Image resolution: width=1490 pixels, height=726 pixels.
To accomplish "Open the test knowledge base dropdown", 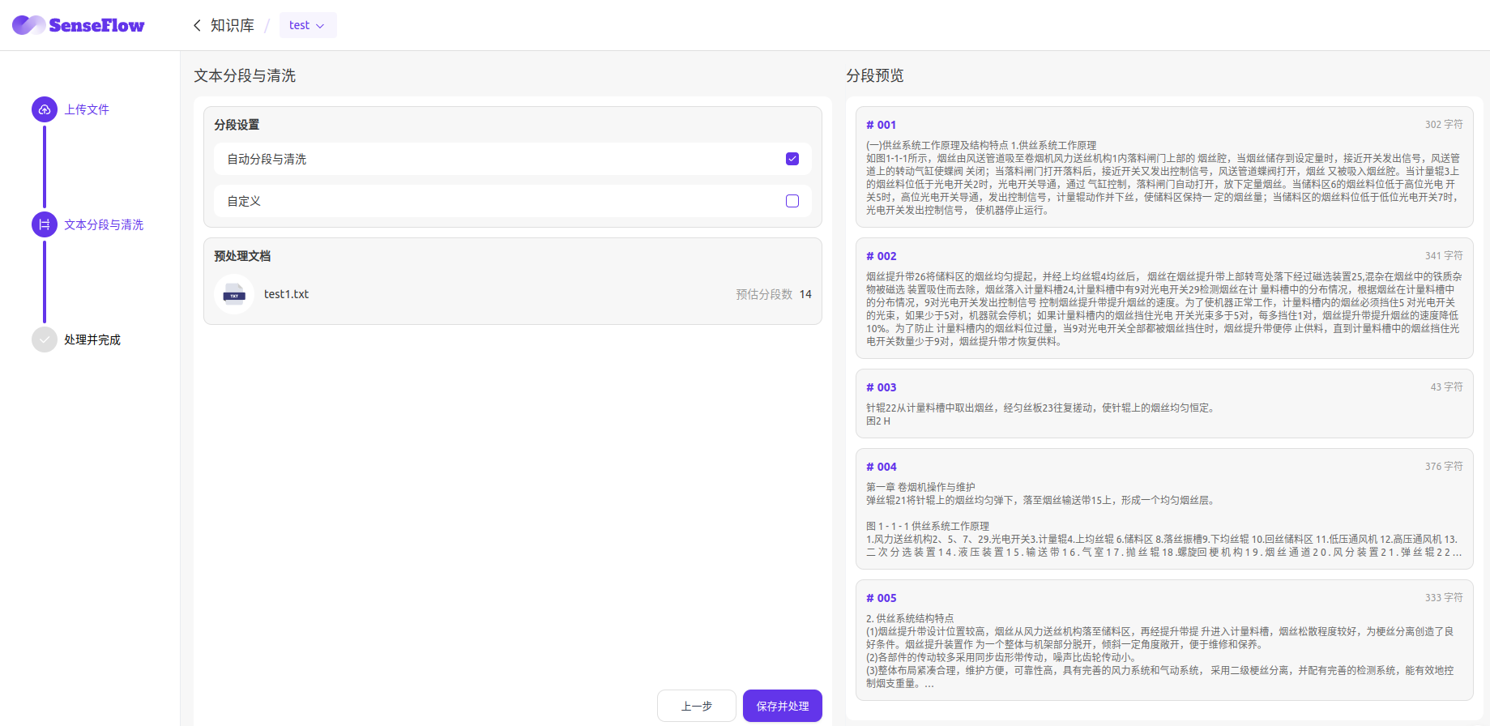I will 308,25.
